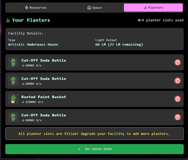Click the yellow all slots filled notice
The image size is (188, 160).
point(94,134)
